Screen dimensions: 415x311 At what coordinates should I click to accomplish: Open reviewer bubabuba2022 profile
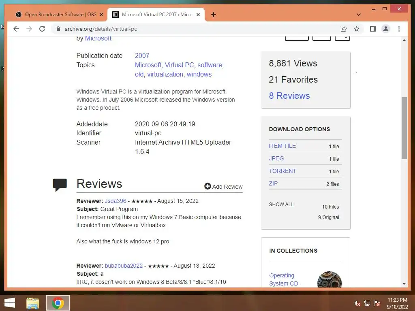pyautogui.click(x=124, y=266)
